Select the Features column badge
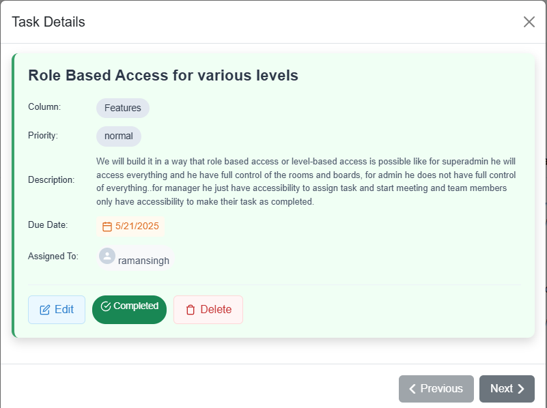 coord(123,108)
